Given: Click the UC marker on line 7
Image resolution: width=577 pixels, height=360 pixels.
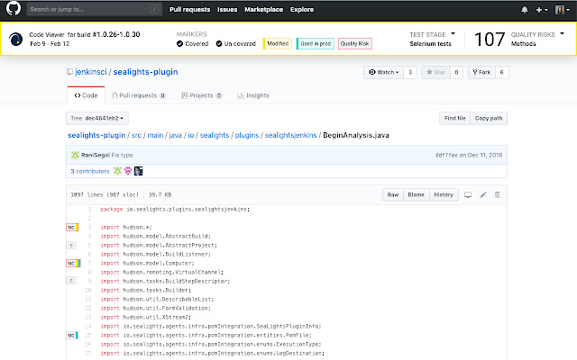Looking at the screenshot, I should tap(73, 264).
